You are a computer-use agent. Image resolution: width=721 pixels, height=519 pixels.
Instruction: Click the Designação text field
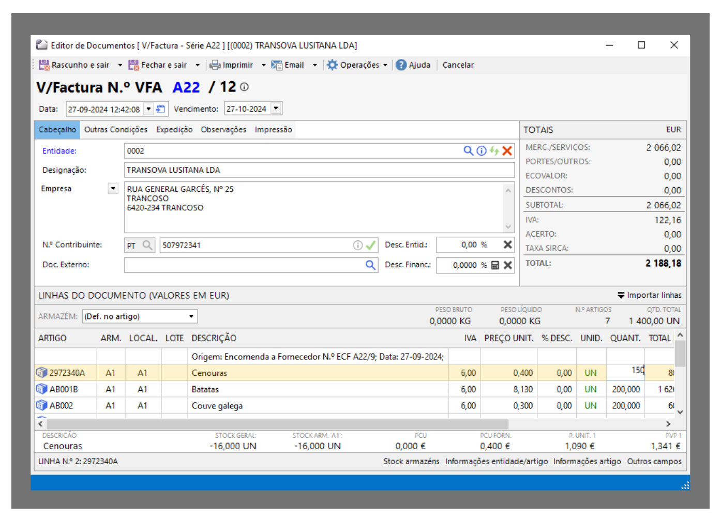319,170
